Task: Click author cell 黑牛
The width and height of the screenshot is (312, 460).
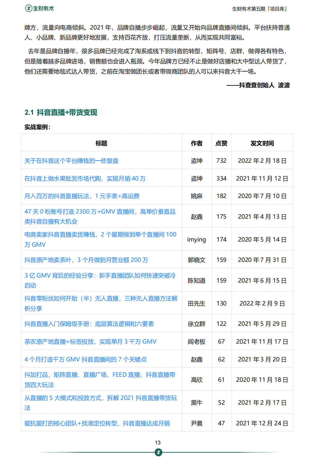Action: [x=197, y=403]
